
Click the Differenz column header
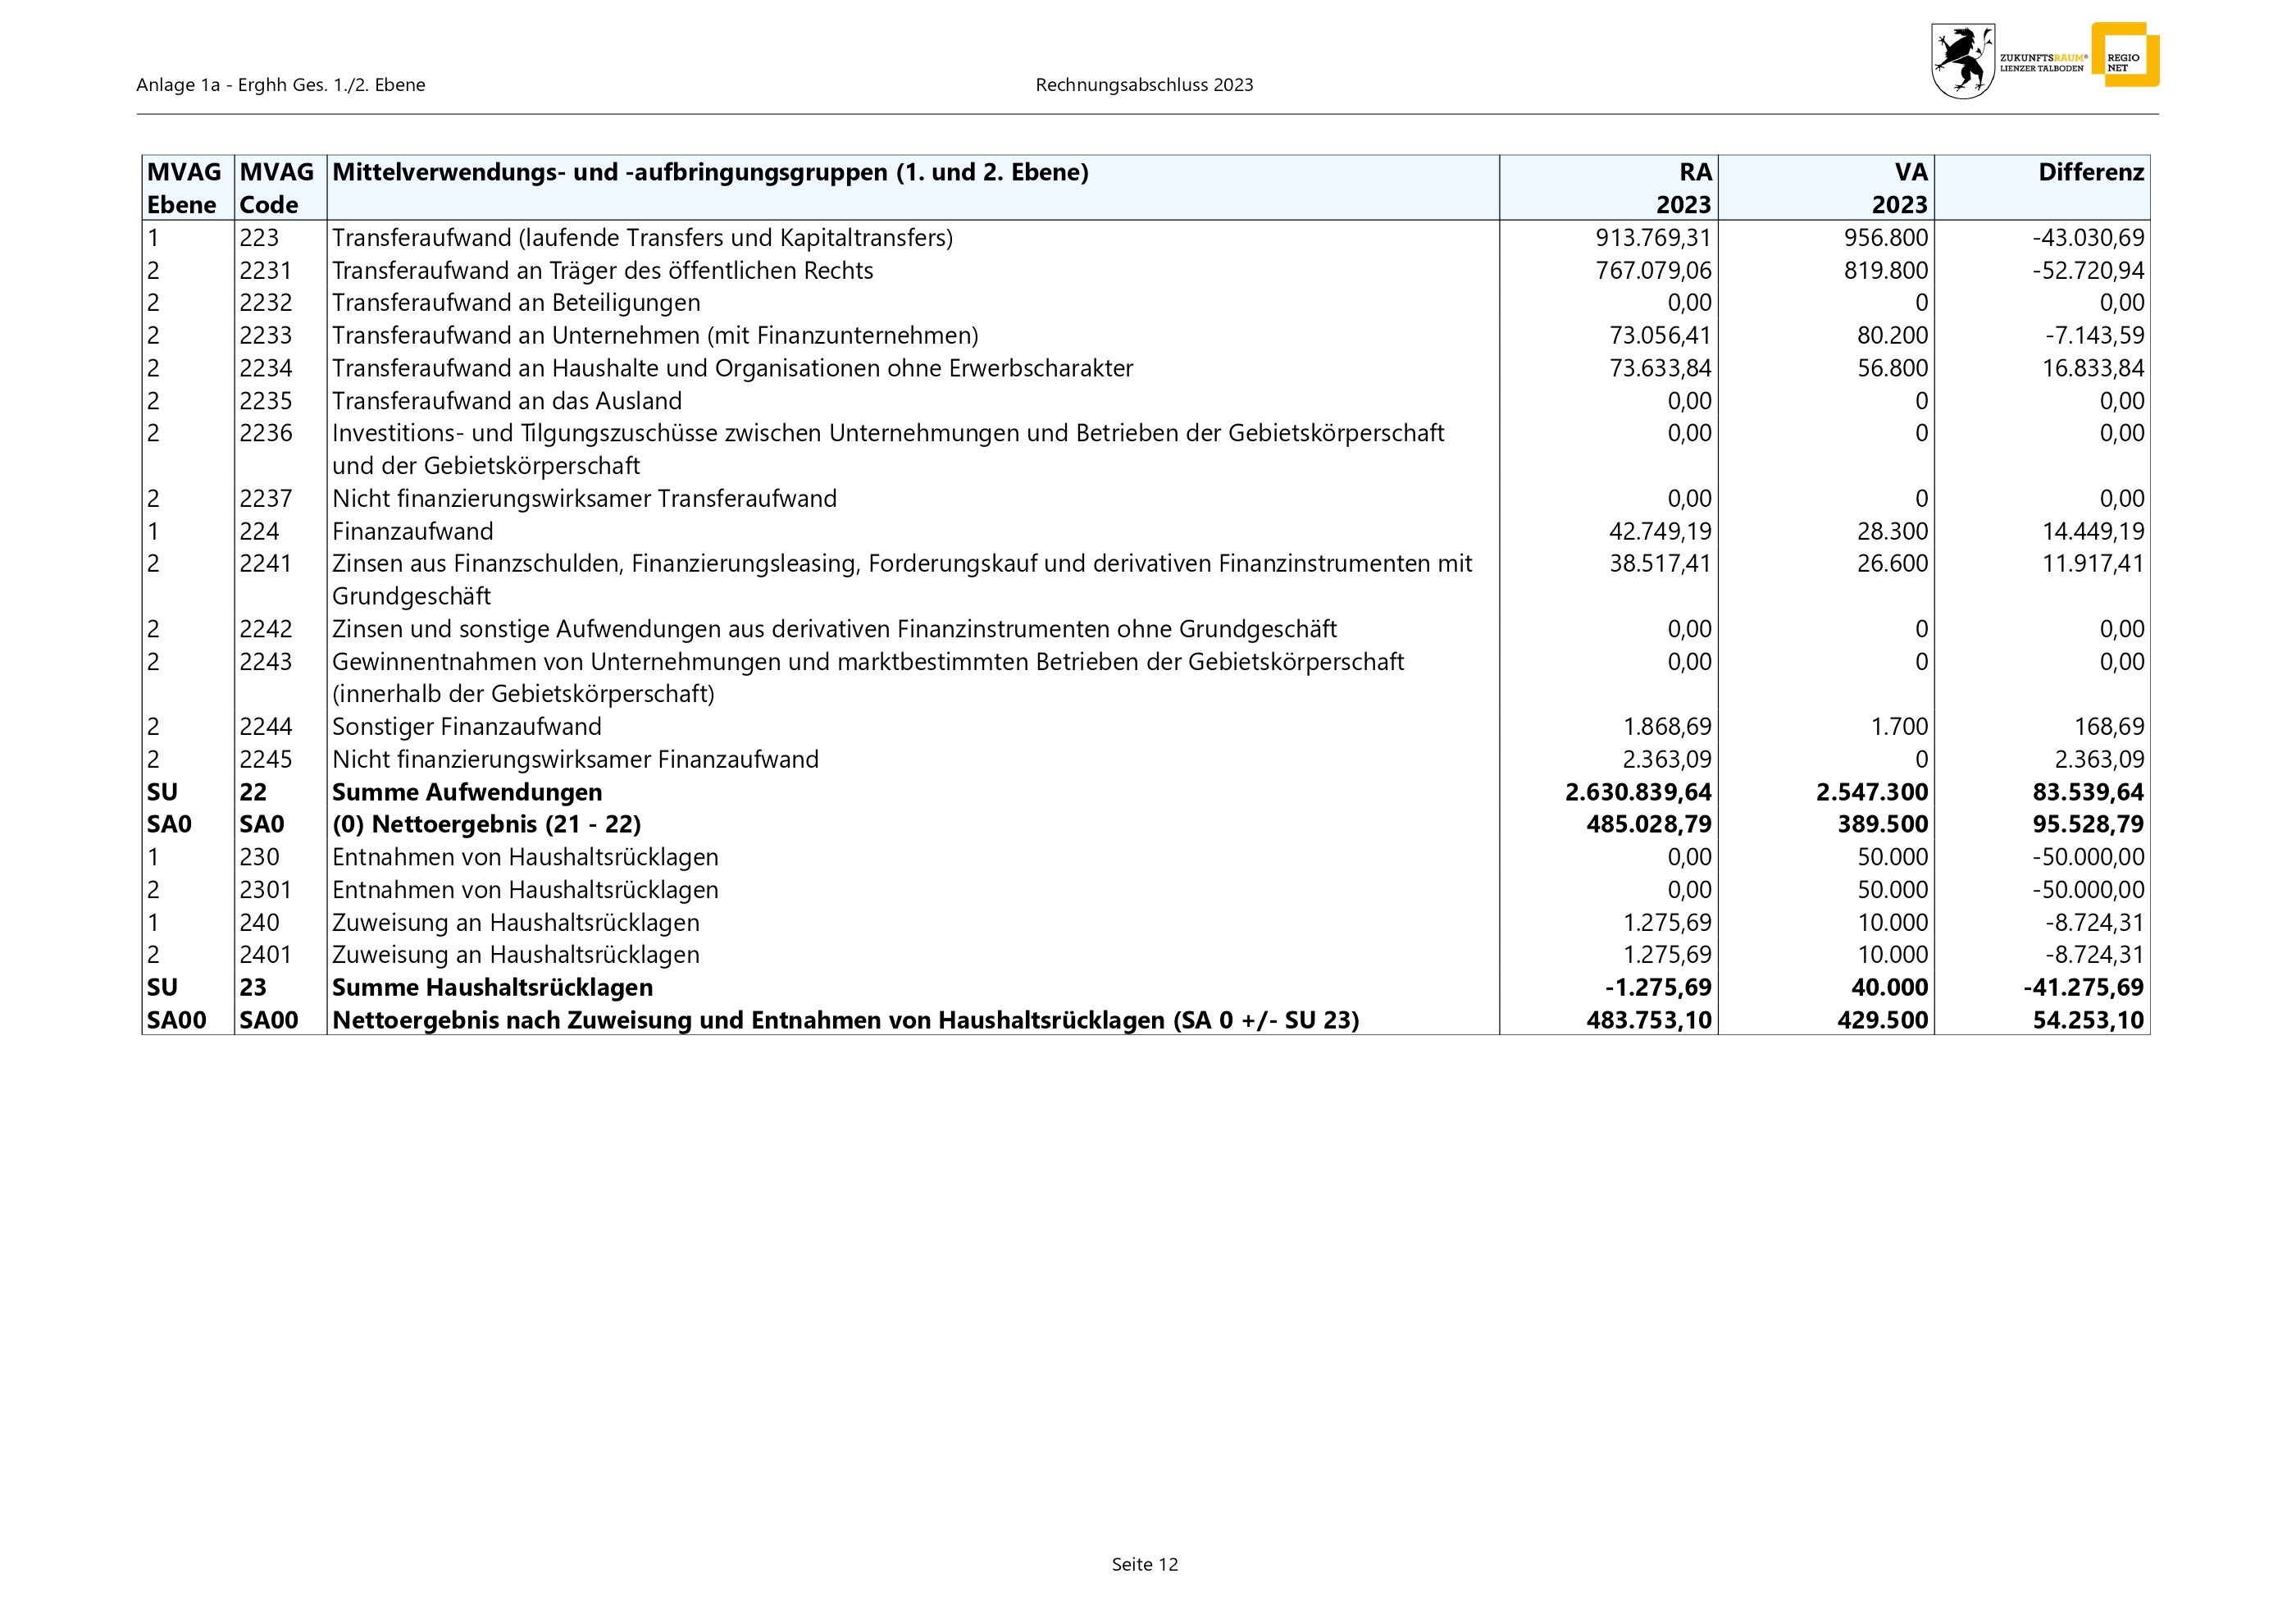(2091, 173)
